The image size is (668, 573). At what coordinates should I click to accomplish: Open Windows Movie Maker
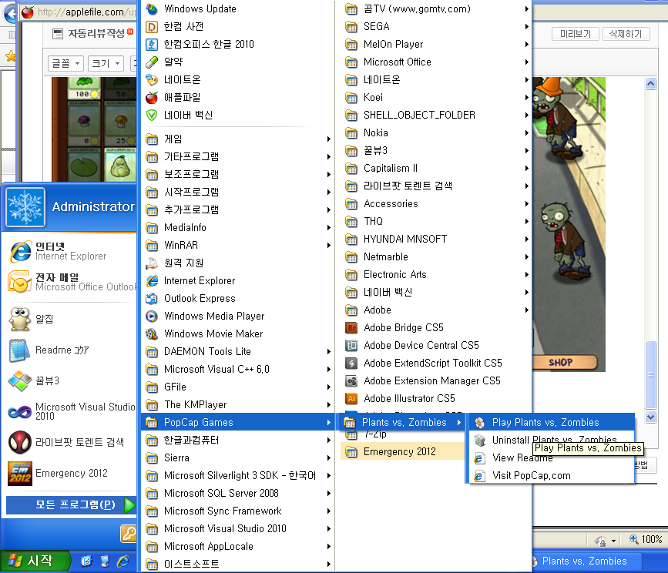click(213, 333)
